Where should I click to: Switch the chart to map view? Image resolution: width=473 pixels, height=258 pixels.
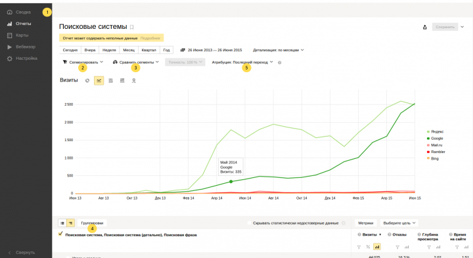[x=133, y=81]
